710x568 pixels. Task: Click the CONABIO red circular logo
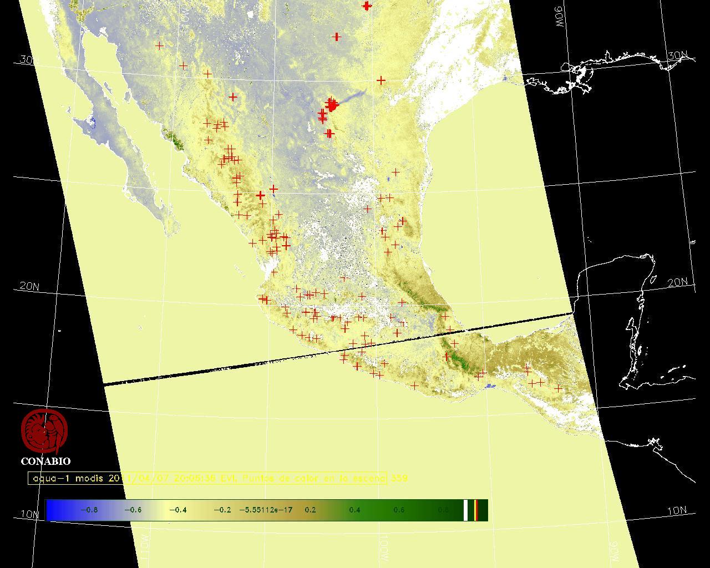[44, 431]
